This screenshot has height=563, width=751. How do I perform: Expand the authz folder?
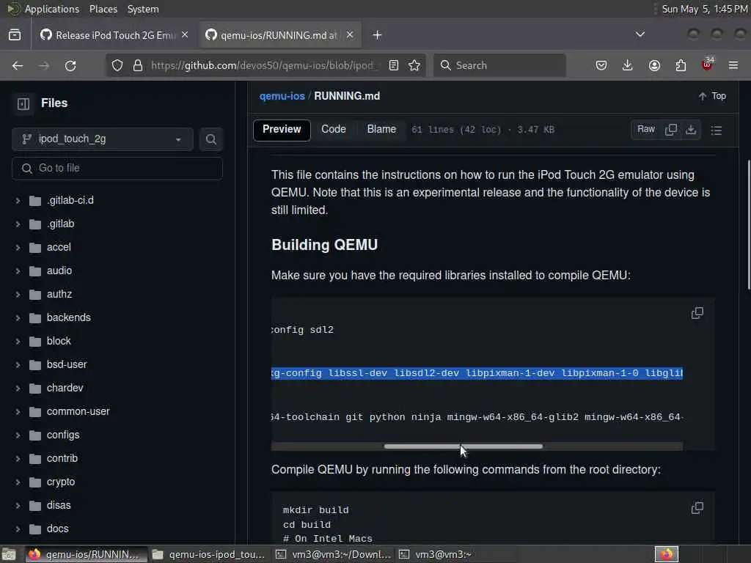[18, 295]
